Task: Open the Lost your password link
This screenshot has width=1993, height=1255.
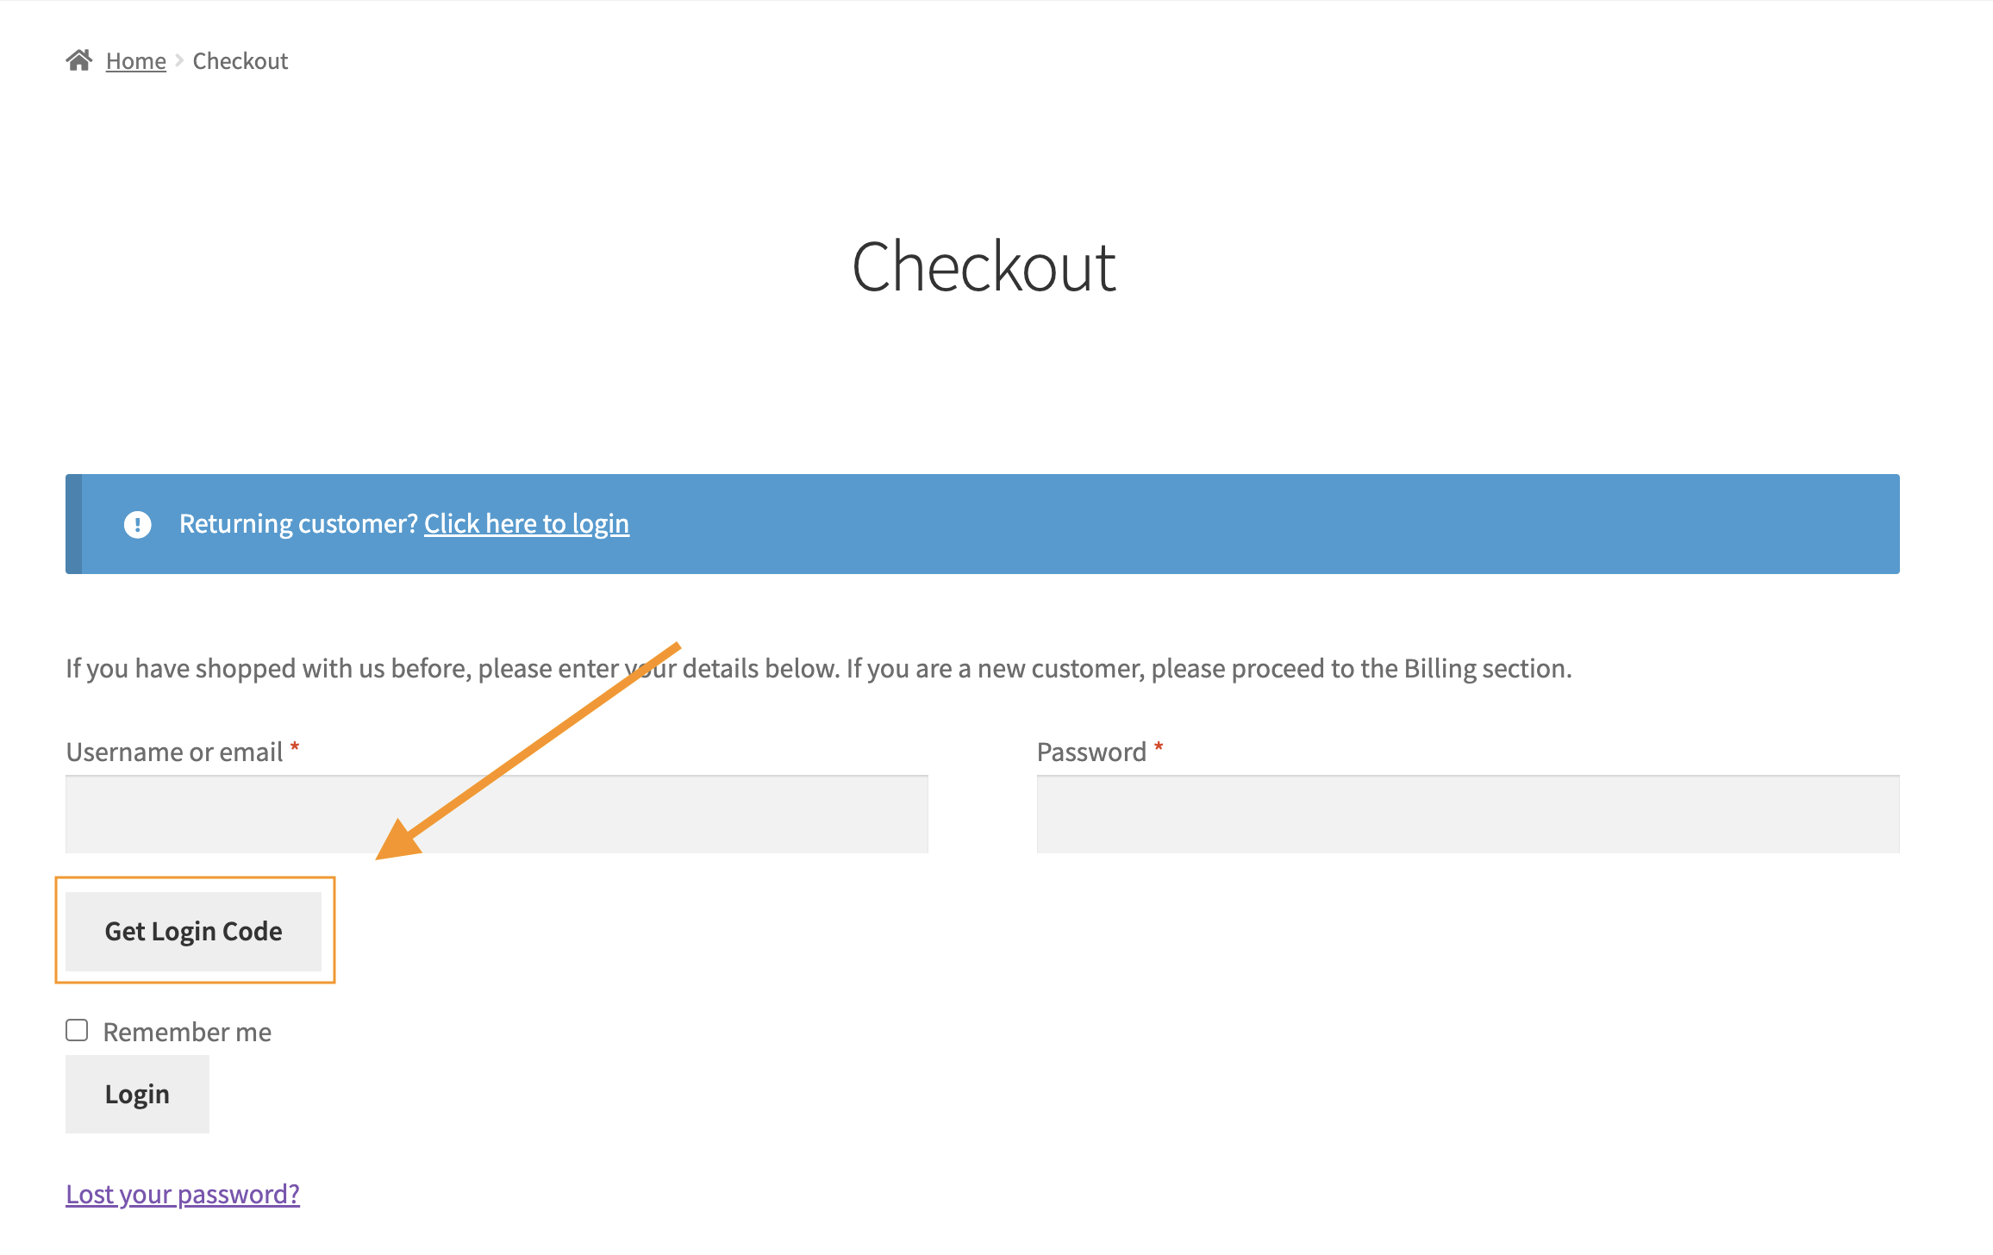Action: pos(182,1194)
